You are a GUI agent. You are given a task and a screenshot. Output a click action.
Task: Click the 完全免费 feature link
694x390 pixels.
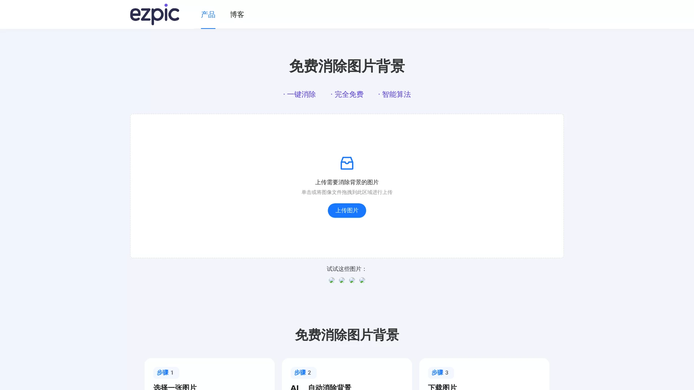(348, 94)
